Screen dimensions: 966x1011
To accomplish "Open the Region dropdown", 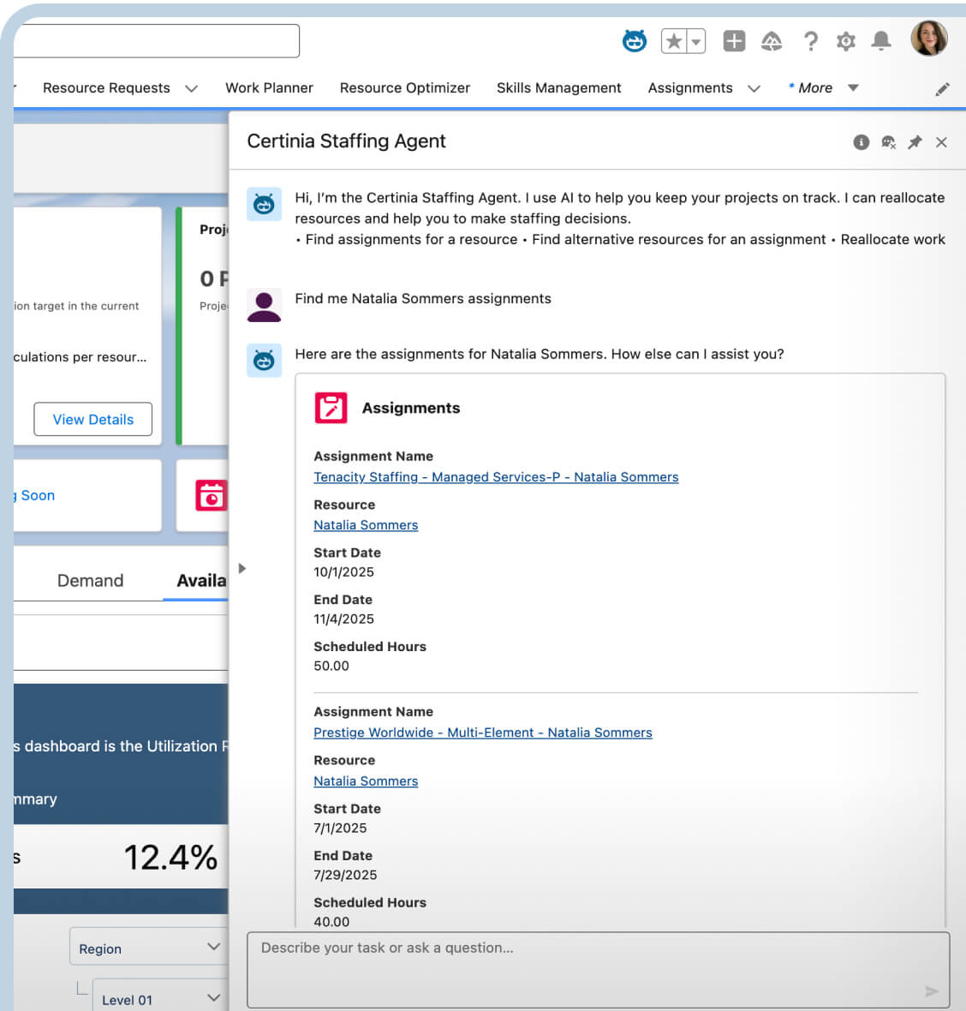I will 146,948.
